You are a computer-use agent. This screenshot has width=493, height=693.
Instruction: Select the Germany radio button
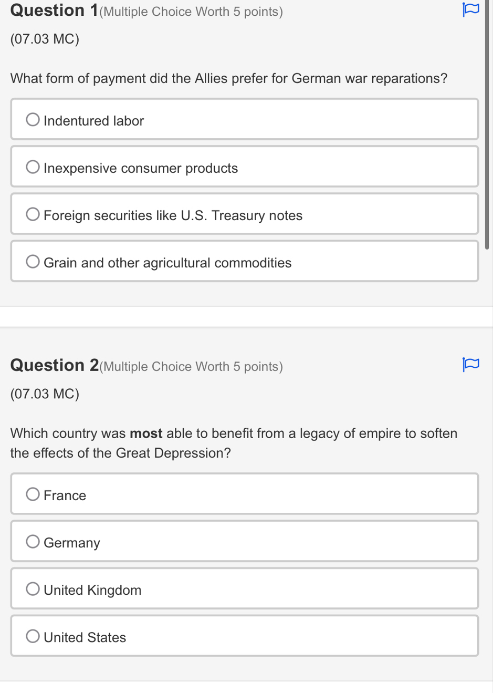point(33,542)
